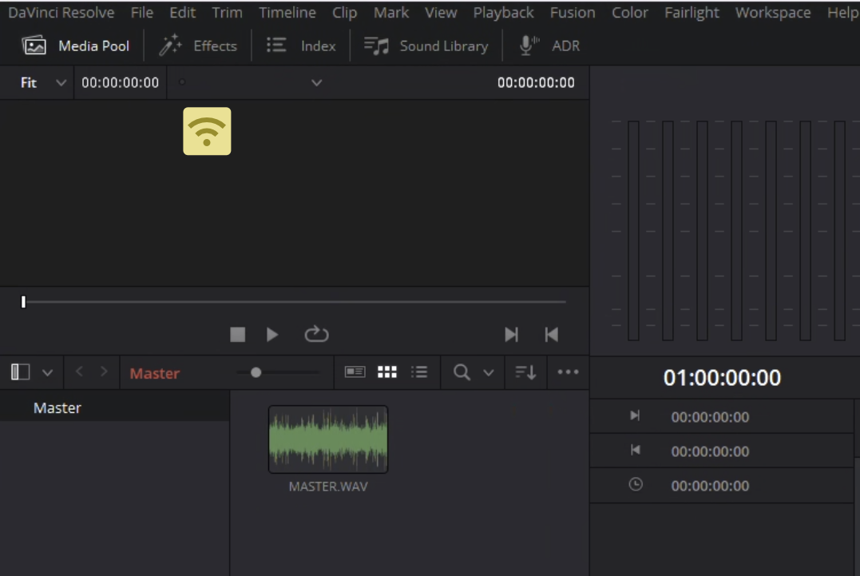Open the Fusion menu
860x576 pixels.
[573, 13]
